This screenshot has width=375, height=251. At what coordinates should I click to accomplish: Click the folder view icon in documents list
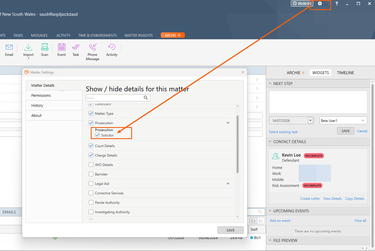pyautogui.click(x=253, y=221)
